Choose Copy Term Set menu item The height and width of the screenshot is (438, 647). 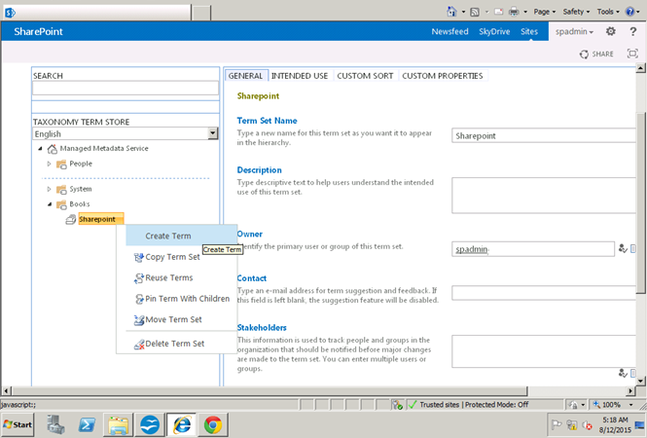[181, 257]
